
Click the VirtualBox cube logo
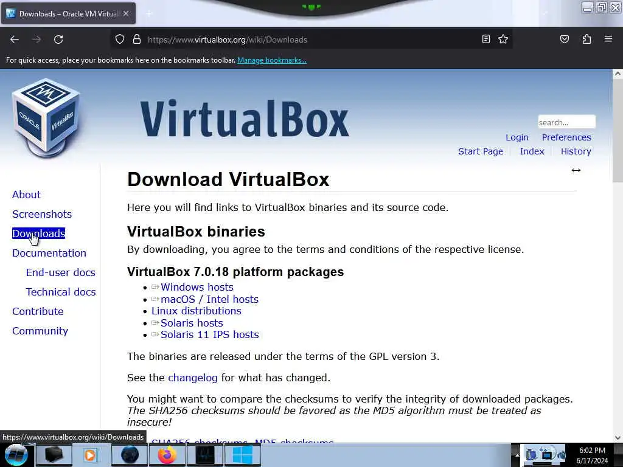click(46, 118)
